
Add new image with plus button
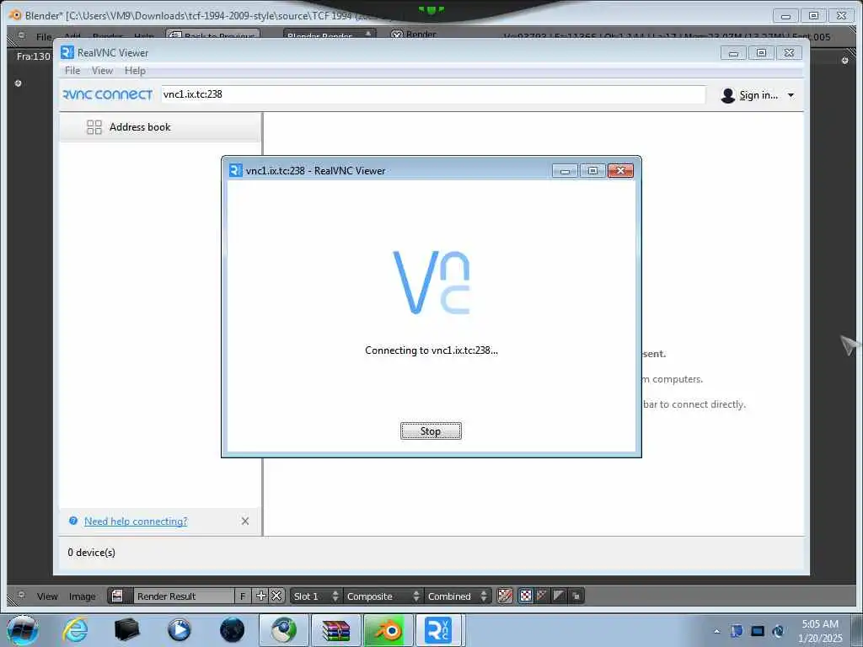261,596
